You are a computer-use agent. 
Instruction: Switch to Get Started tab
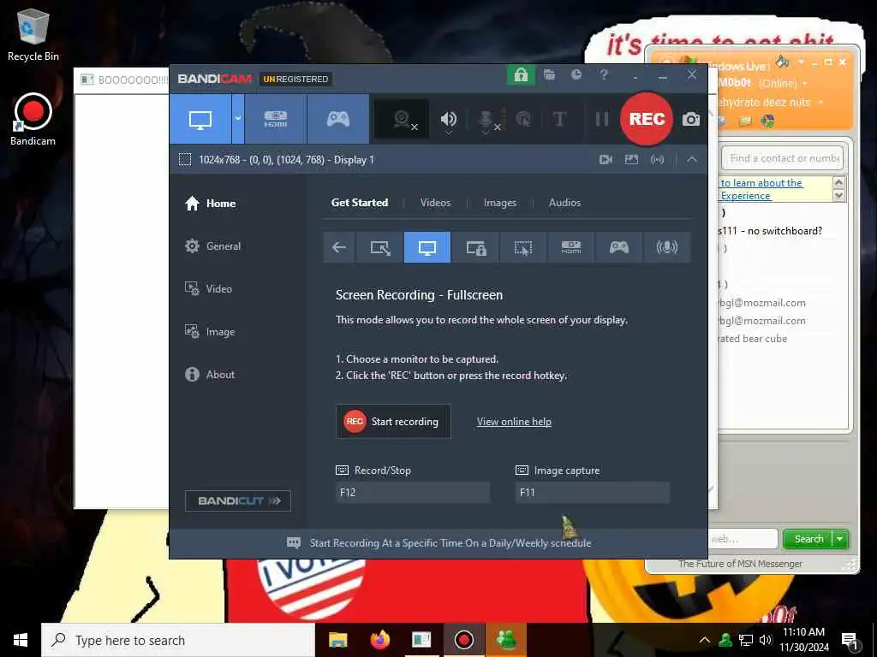tap(360, 203)
